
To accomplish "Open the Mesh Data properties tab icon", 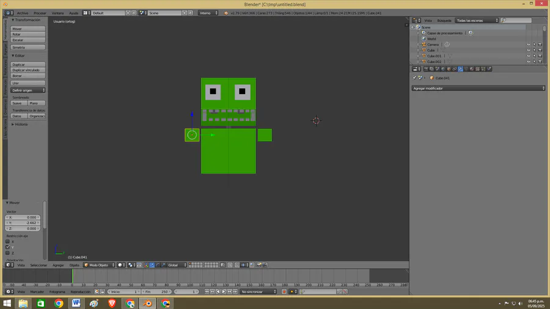I will 466,69.
